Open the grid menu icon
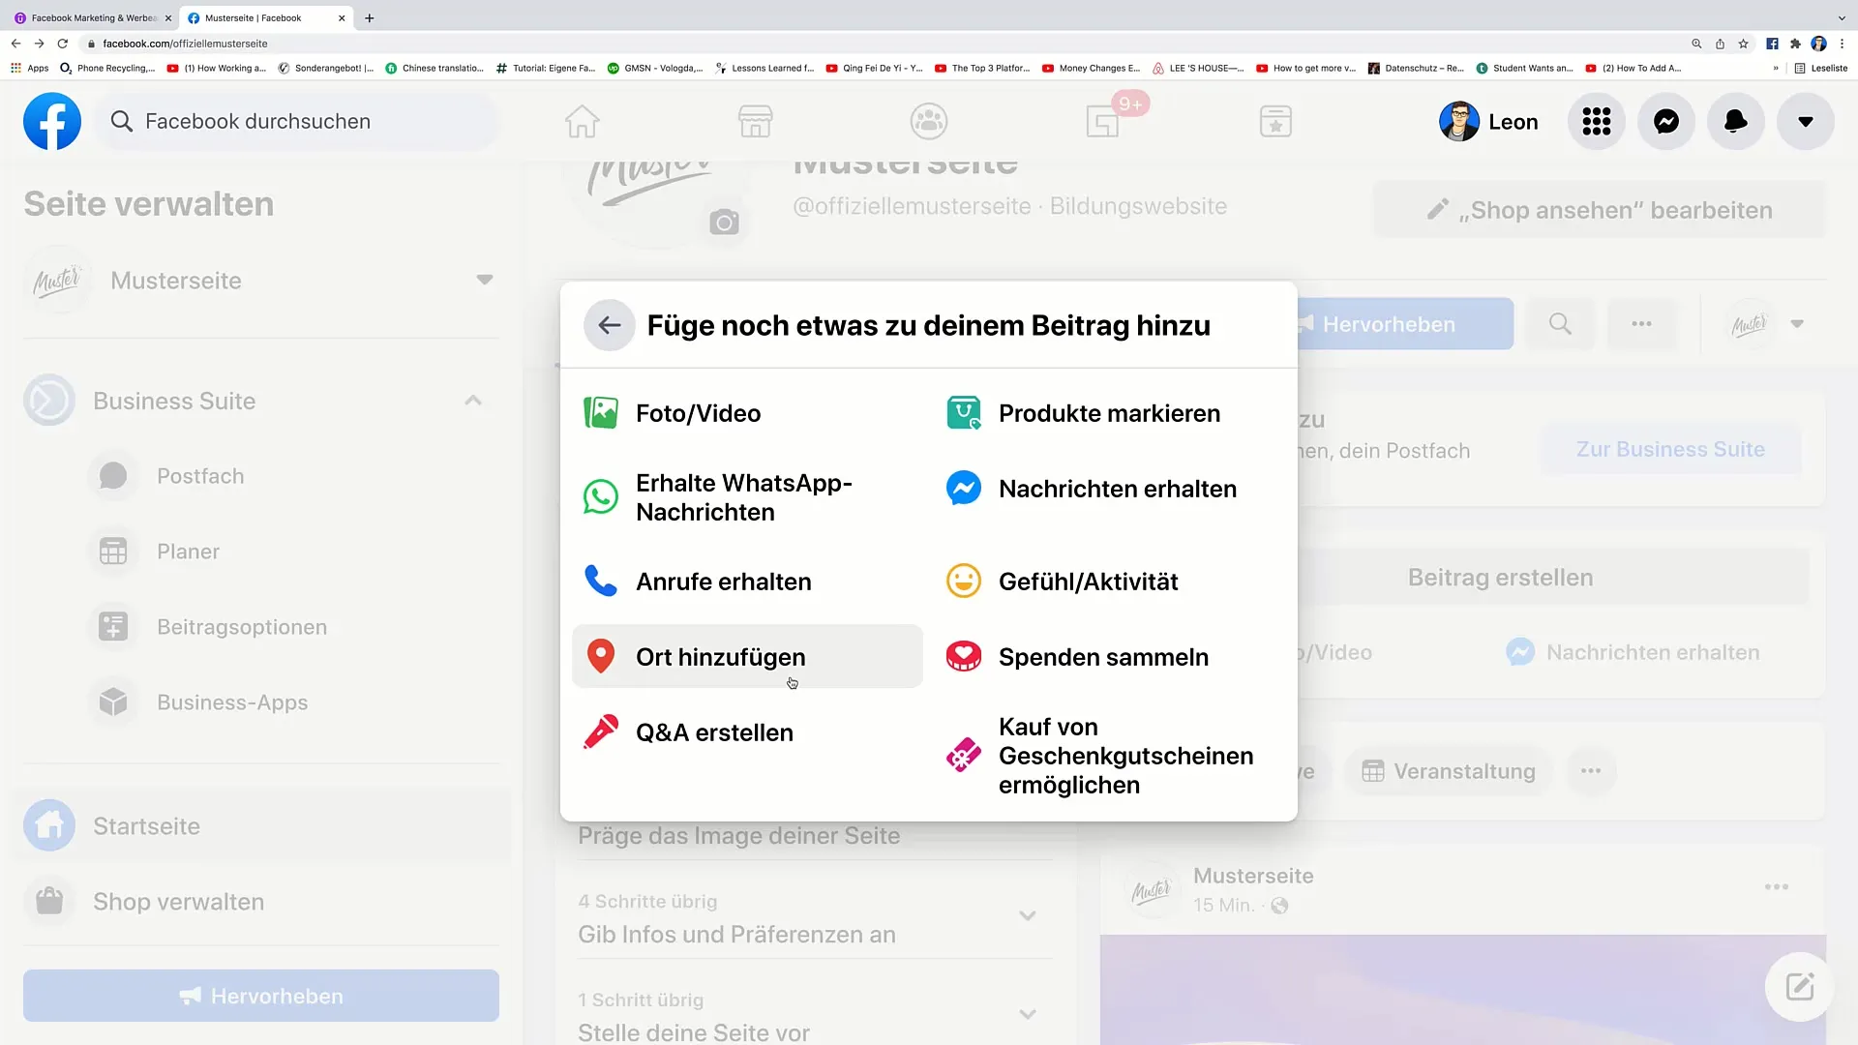 (x=1597, y=121)
